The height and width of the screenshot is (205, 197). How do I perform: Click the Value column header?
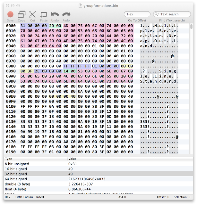click(130, 159)
